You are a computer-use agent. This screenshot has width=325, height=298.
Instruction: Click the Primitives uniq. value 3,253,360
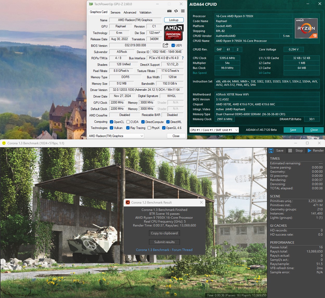click(315, 201)
